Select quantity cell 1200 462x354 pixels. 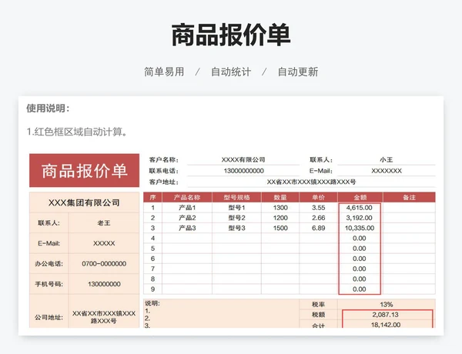click(280, 218)
